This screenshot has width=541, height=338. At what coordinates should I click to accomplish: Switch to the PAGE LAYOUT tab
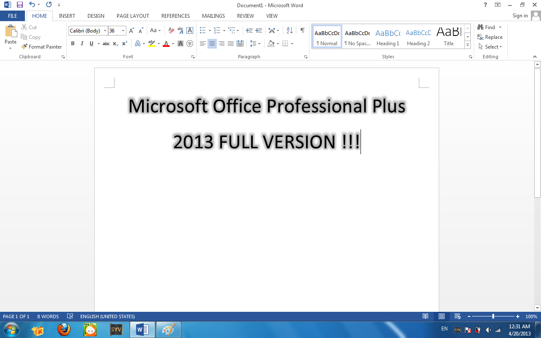[x=133, y=16]
